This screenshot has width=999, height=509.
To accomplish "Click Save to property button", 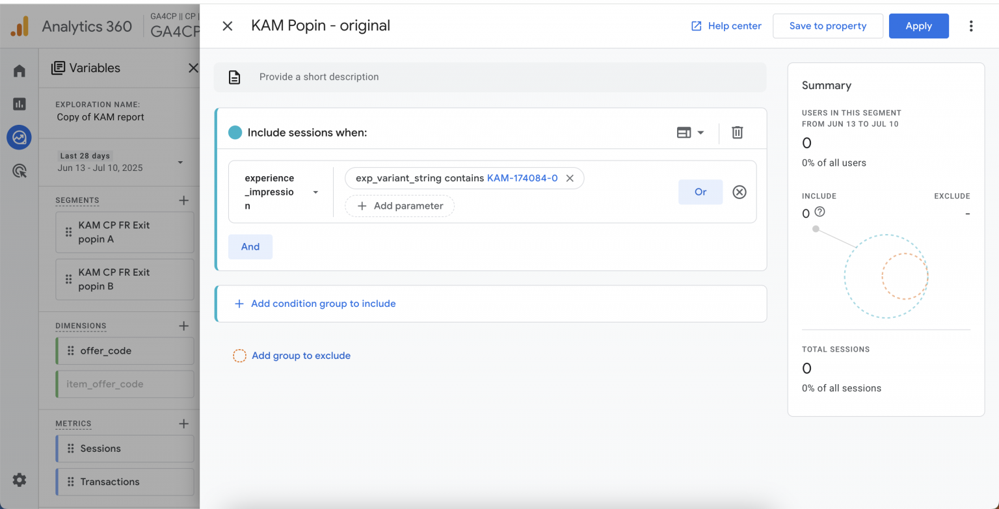I will point(827,26).
